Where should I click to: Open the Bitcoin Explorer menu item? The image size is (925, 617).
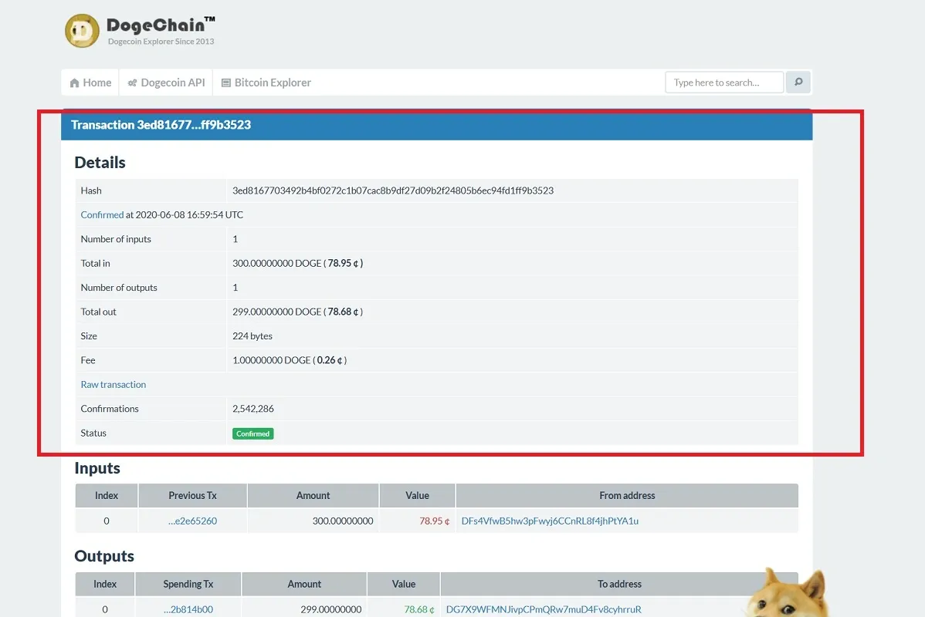(x=266, y=83)
